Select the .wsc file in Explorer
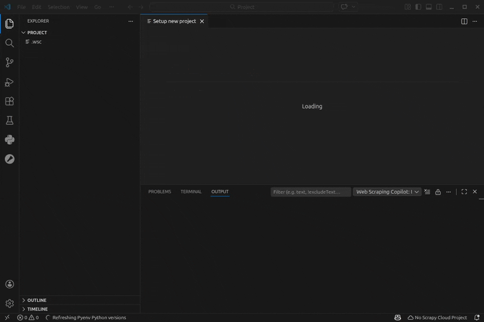The width and height of the screenshot is (484, 322). [36, 42]
